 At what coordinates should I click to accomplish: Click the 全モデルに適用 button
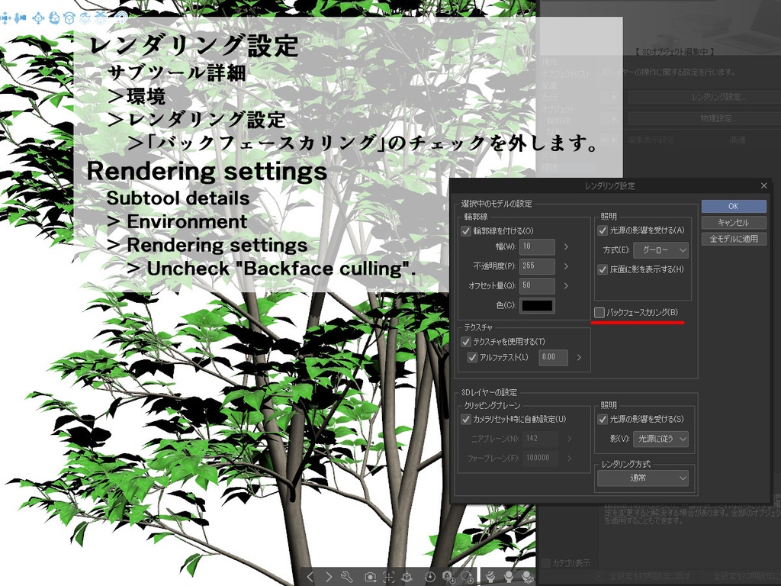[733, 240]
